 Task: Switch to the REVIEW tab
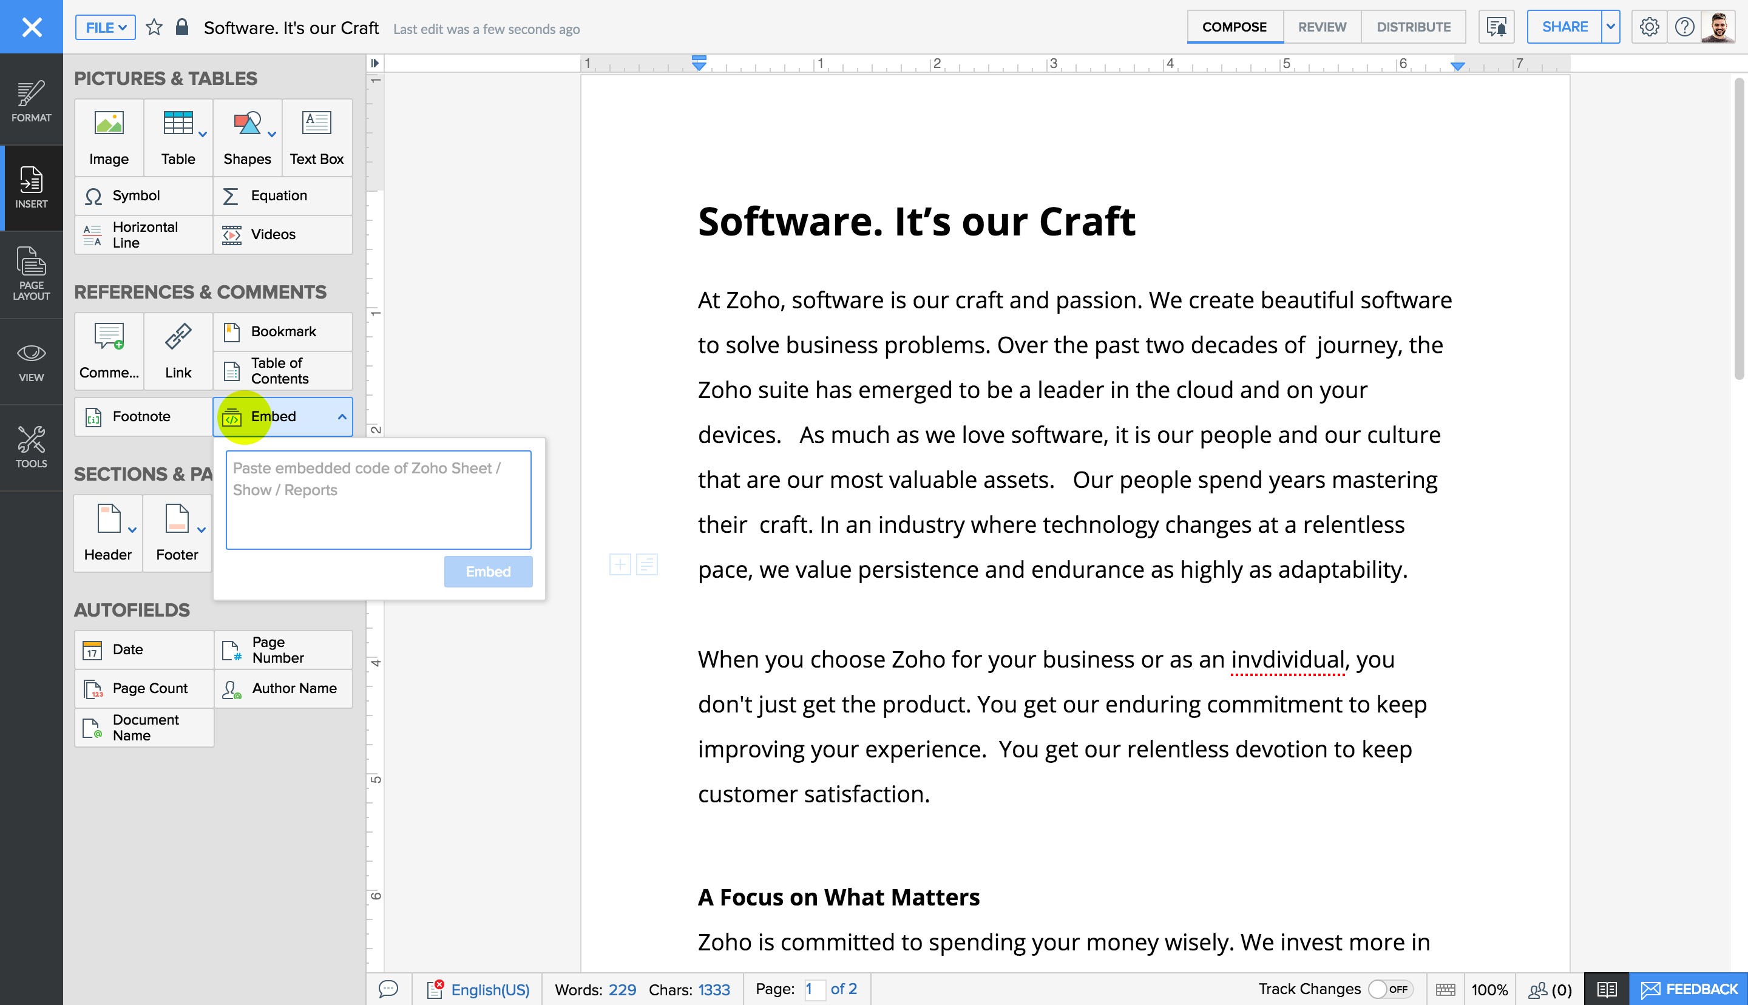coord(1321,27)
